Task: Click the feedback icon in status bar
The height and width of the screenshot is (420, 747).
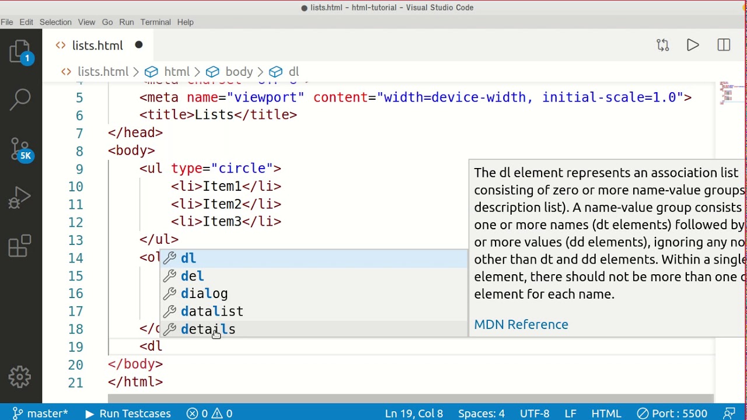Action: 729,413
